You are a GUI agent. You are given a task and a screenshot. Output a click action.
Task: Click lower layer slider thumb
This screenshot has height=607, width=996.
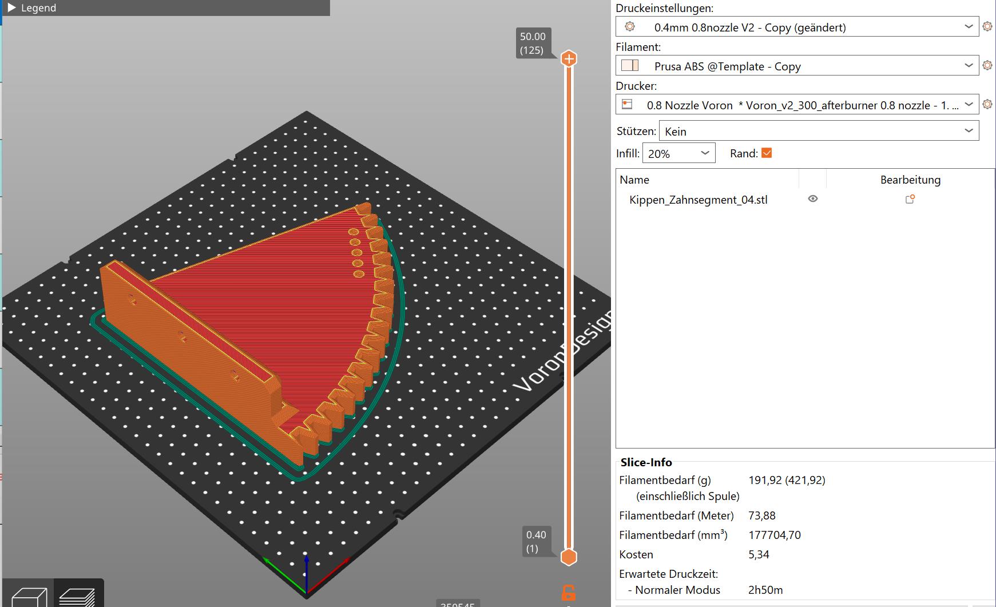(x=569, y=557)
